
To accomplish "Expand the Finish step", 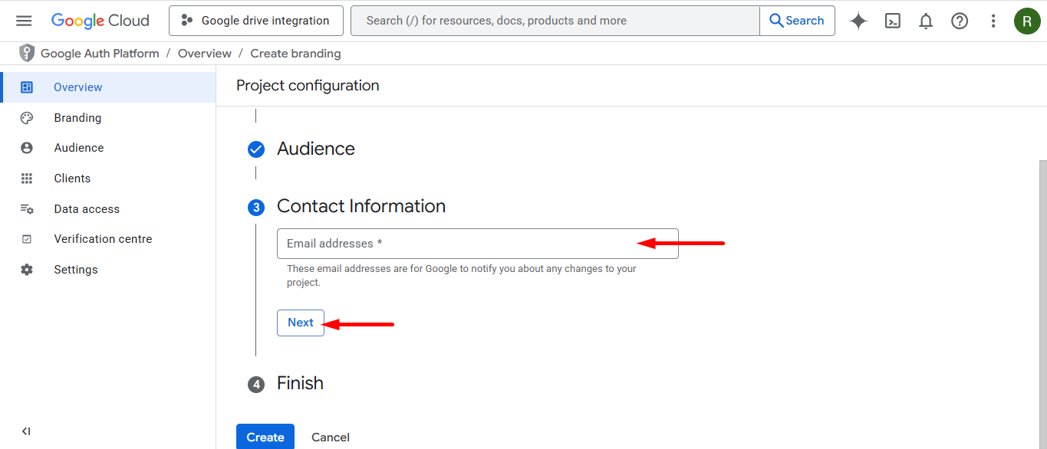I will pyautogui.click(x=299, y=383).
